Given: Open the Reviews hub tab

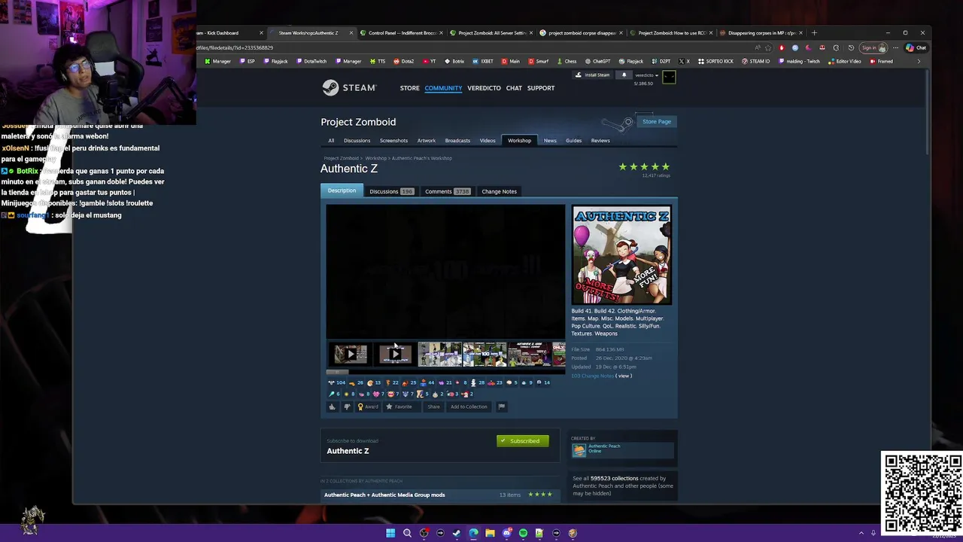Looking at the screenshot, I should pyautogui.click(x=600, y=140).
